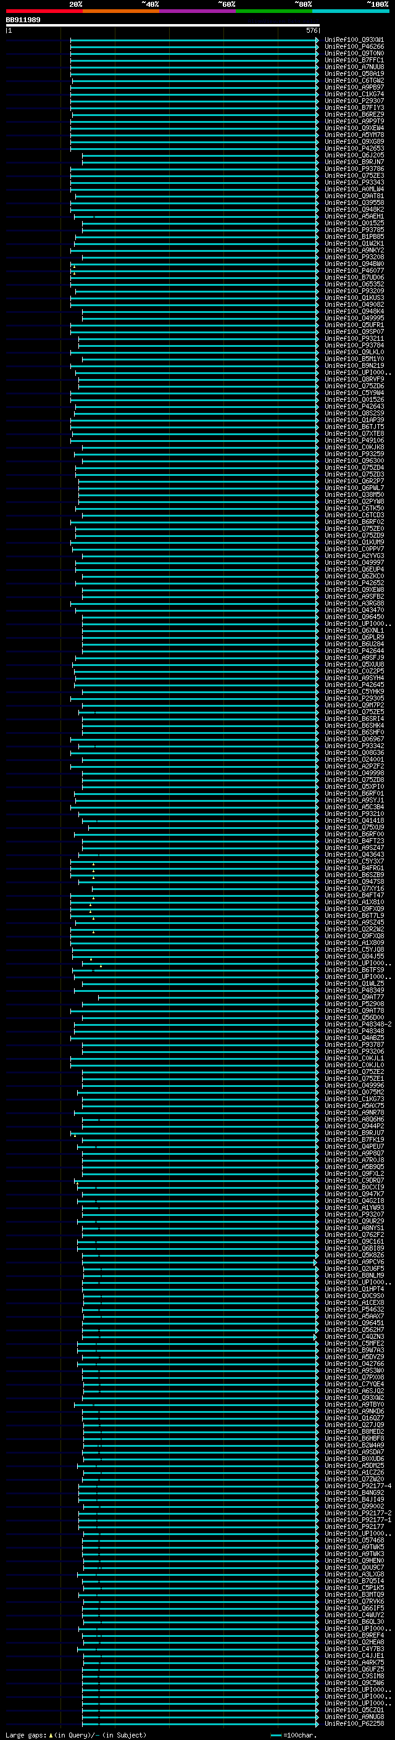Open hit UniRef100_A9NKY2

(354, 251)
